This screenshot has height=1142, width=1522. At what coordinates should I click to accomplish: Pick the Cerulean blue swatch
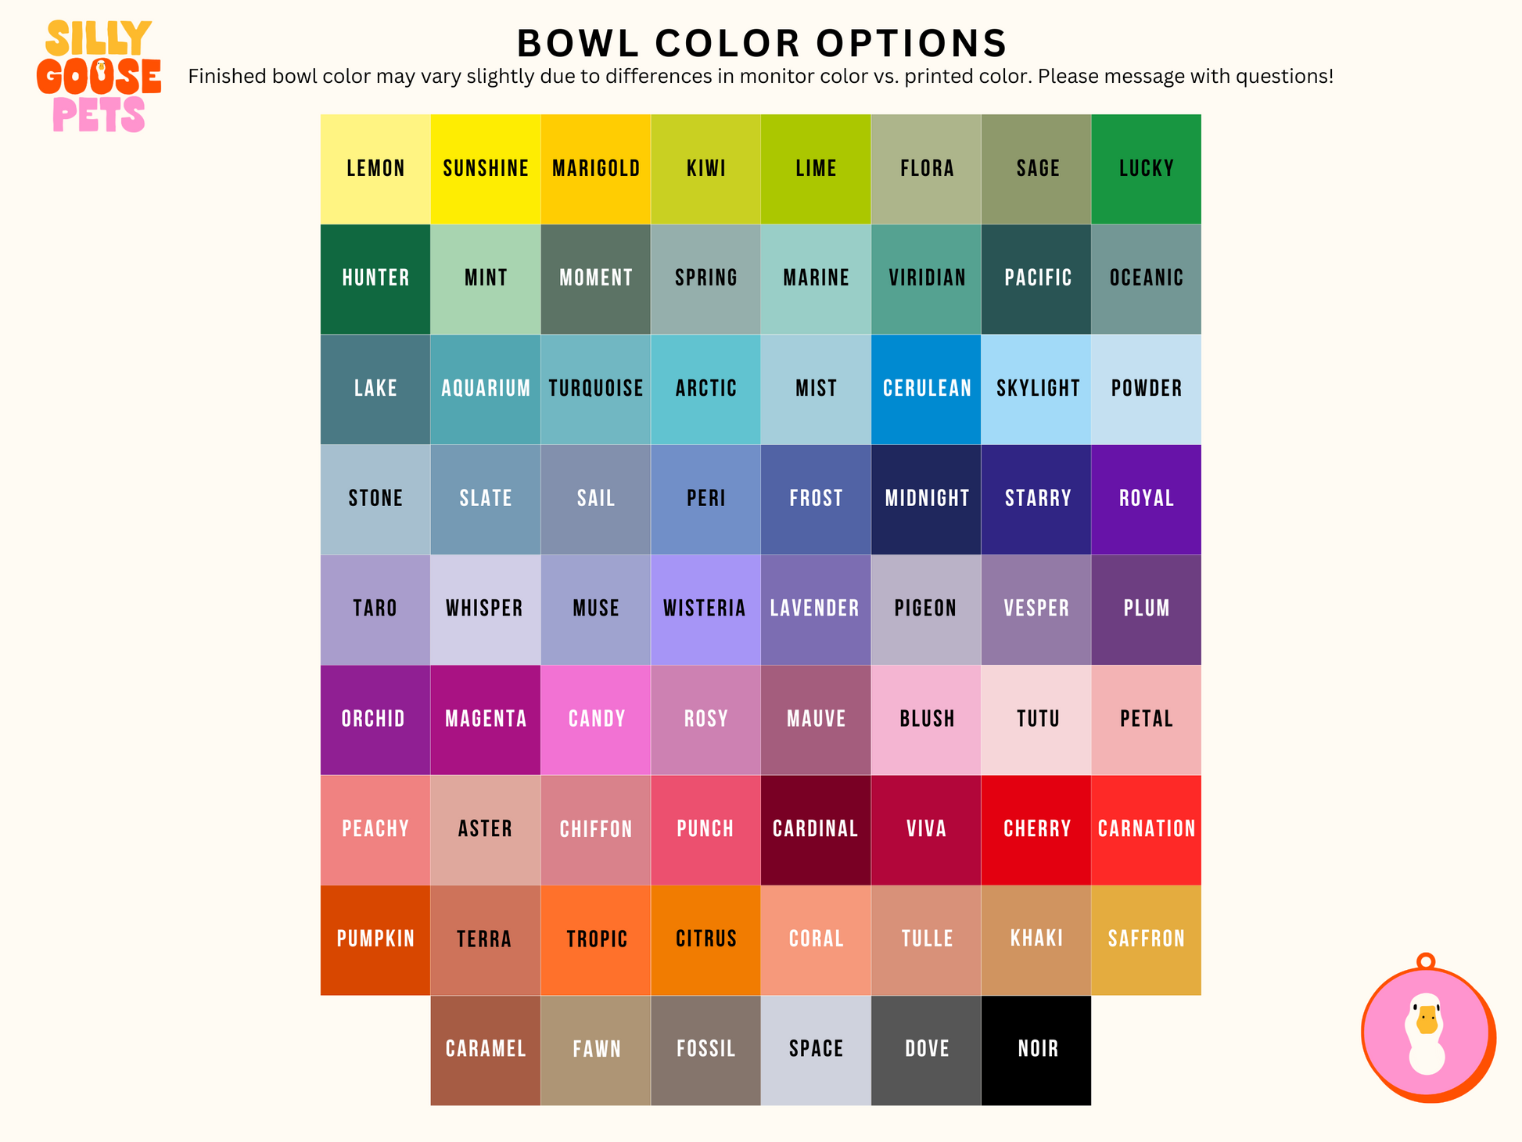coord(926,389)
